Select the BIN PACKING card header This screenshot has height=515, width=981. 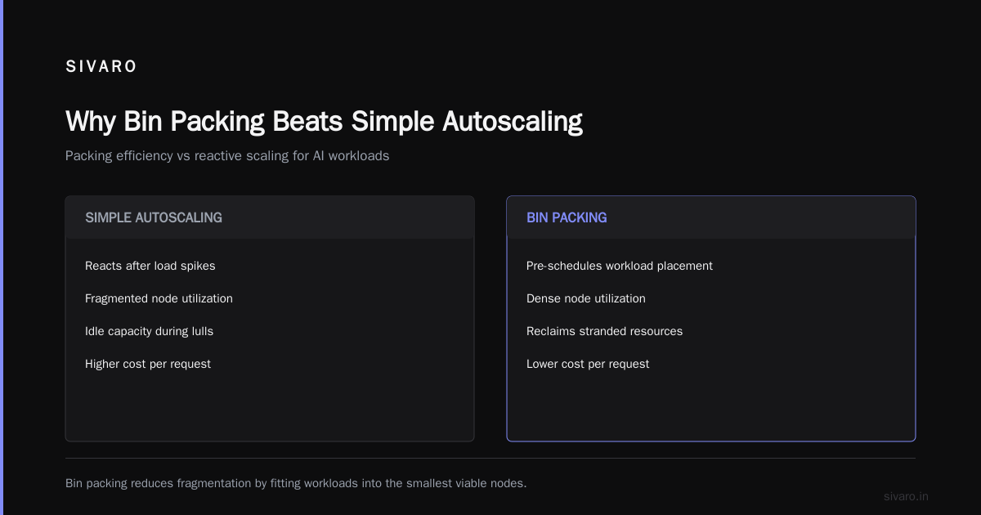[711, 217]
